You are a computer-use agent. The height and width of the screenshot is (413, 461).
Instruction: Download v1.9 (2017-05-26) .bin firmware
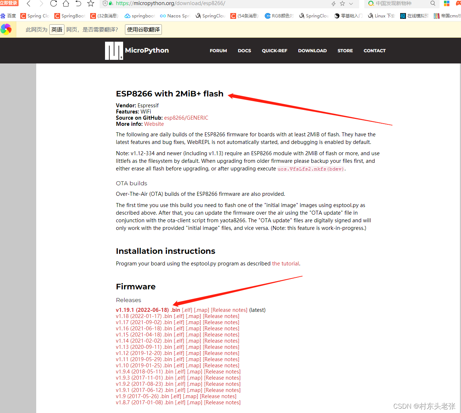pos(142,396)
